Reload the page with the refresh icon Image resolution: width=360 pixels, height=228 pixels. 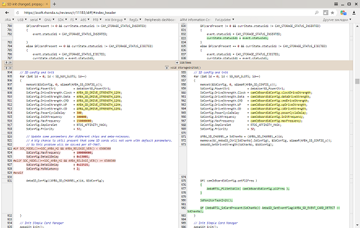18,13
